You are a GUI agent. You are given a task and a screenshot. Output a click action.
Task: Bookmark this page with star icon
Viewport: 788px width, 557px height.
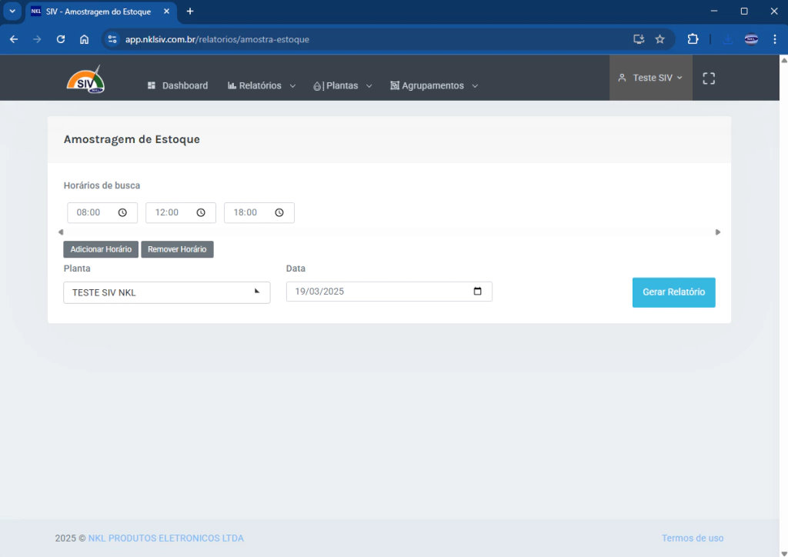659,39
